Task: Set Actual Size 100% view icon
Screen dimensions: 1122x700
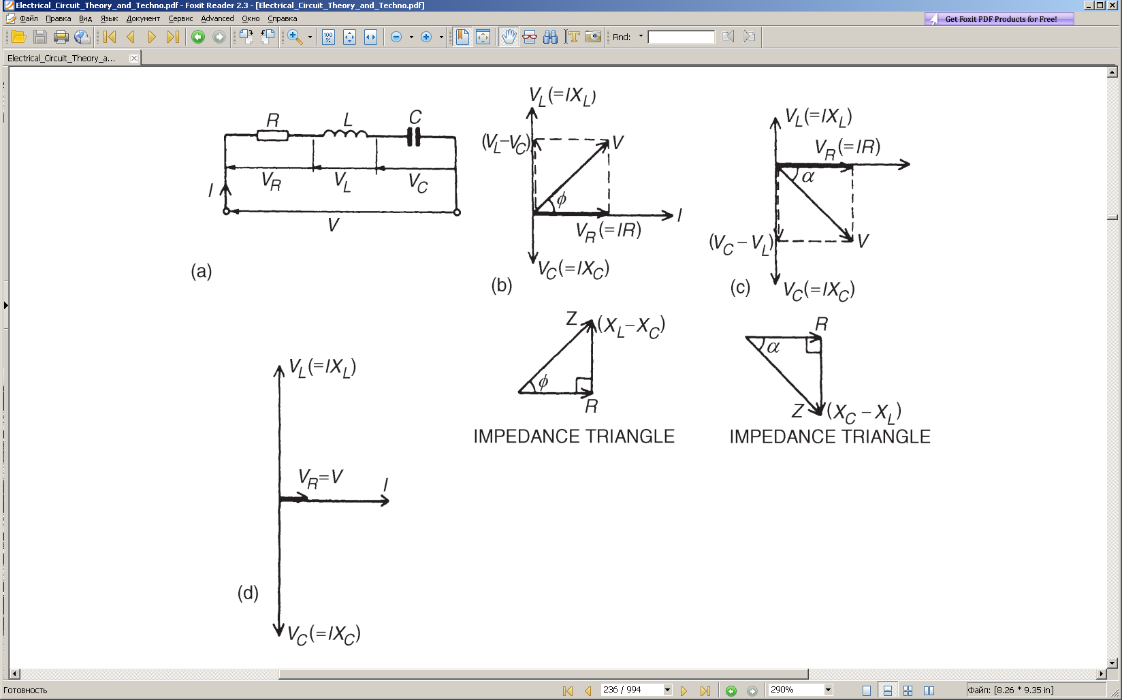Action: tap(328, 37)
